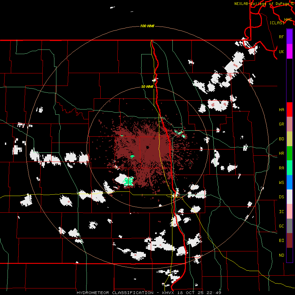The image size is (295, 295).
Task: Click the Hydrometeor Classification KMVX caption
Action: click(x=149, y=293)
